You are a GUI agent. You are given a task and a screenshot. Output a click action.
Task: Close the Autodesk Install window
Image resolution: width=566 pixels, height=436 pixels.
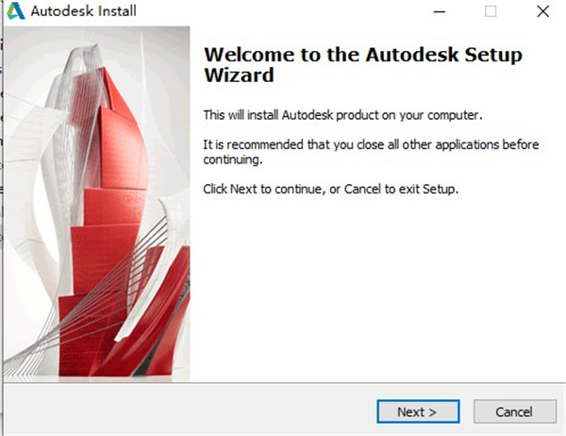[x=542, y=12]
